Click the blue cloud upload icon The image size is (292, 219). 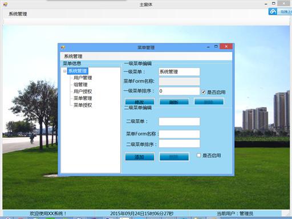pyautogui.click(x=273, y=11)
